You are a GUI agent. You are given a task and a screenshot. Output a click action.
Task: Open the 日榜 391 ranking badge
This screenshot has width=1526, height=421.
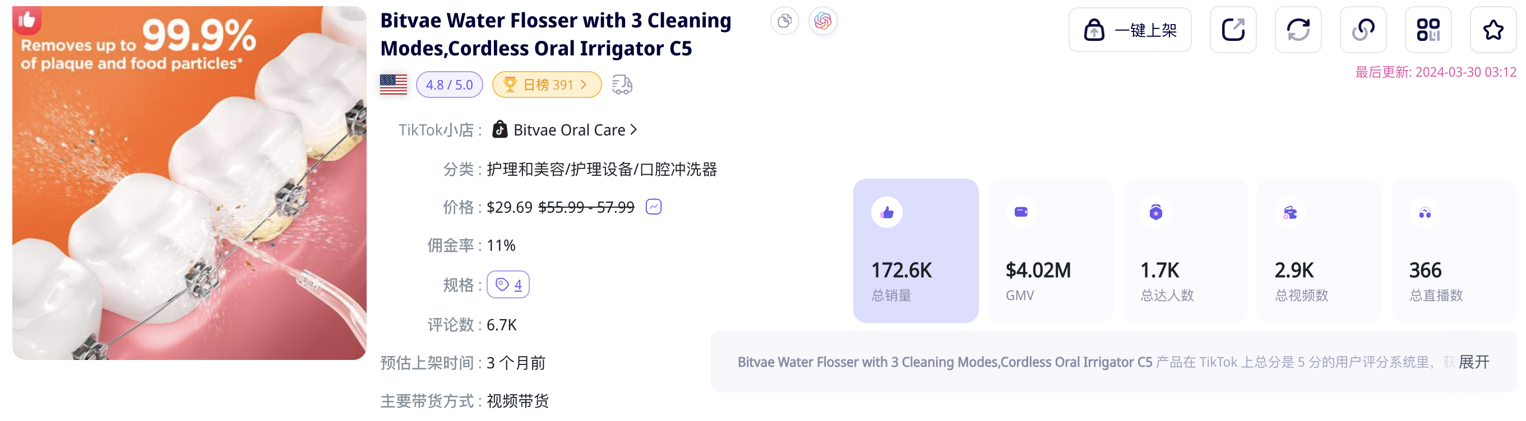[546, 85]
